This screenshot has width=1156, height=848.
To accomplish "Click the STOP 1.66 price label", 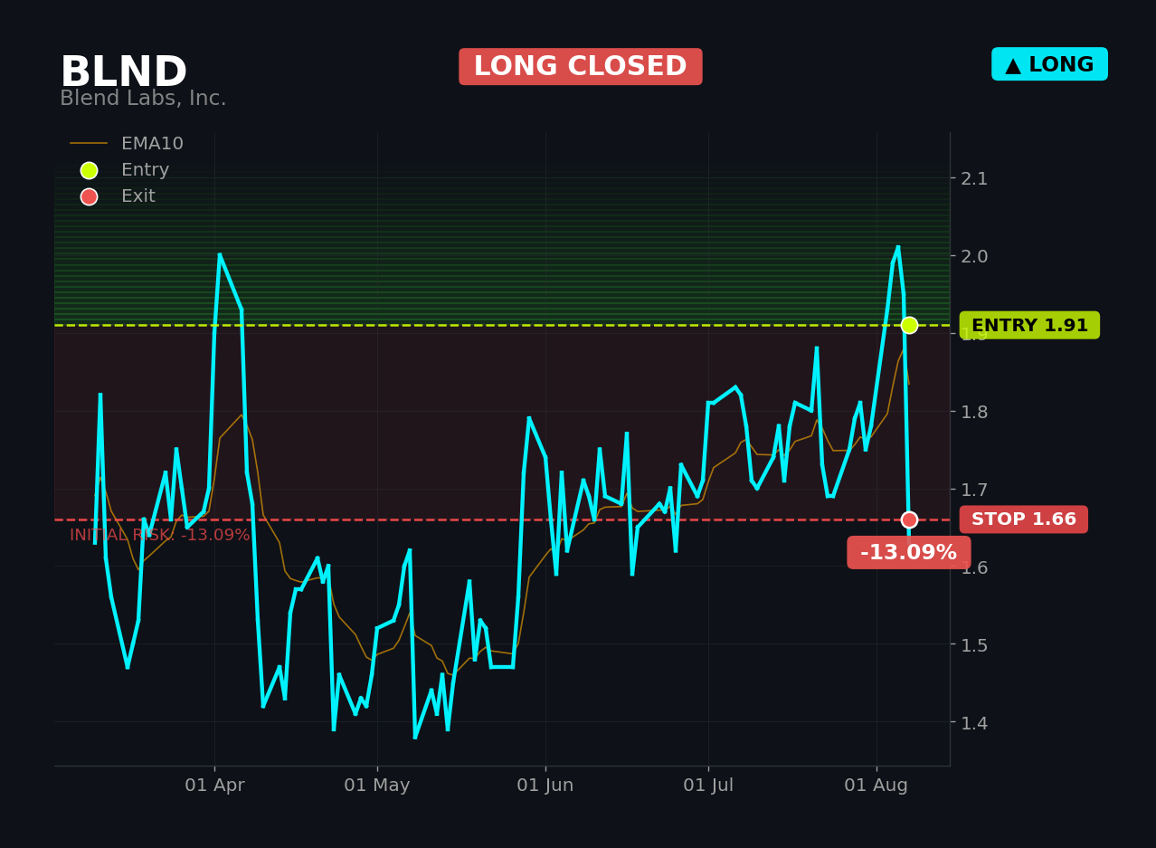I will tap(1023, 519).
